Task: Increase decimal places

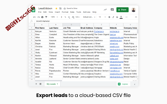Action: (x=73, y=17)
